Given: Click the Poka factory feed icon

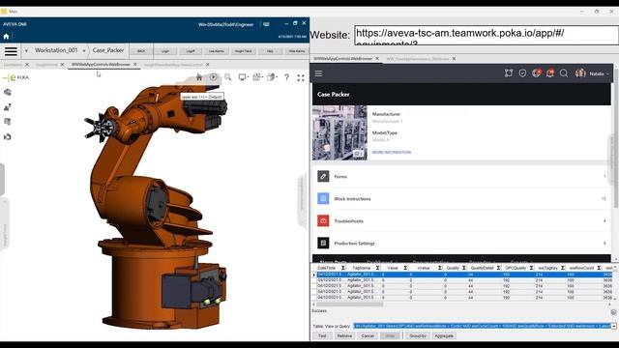Looking at the screenshot, I should point(509,73).
